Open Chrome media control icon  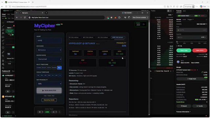[x=125, y=17]
